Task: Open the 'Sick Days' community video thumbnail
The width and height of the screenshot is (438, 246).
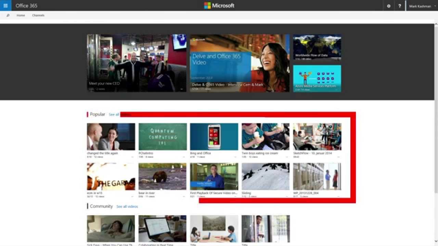Action: [x=111, y=229]
